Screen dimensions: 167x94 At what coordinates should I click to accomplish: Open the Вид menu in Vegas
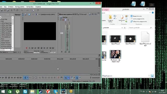5,7
